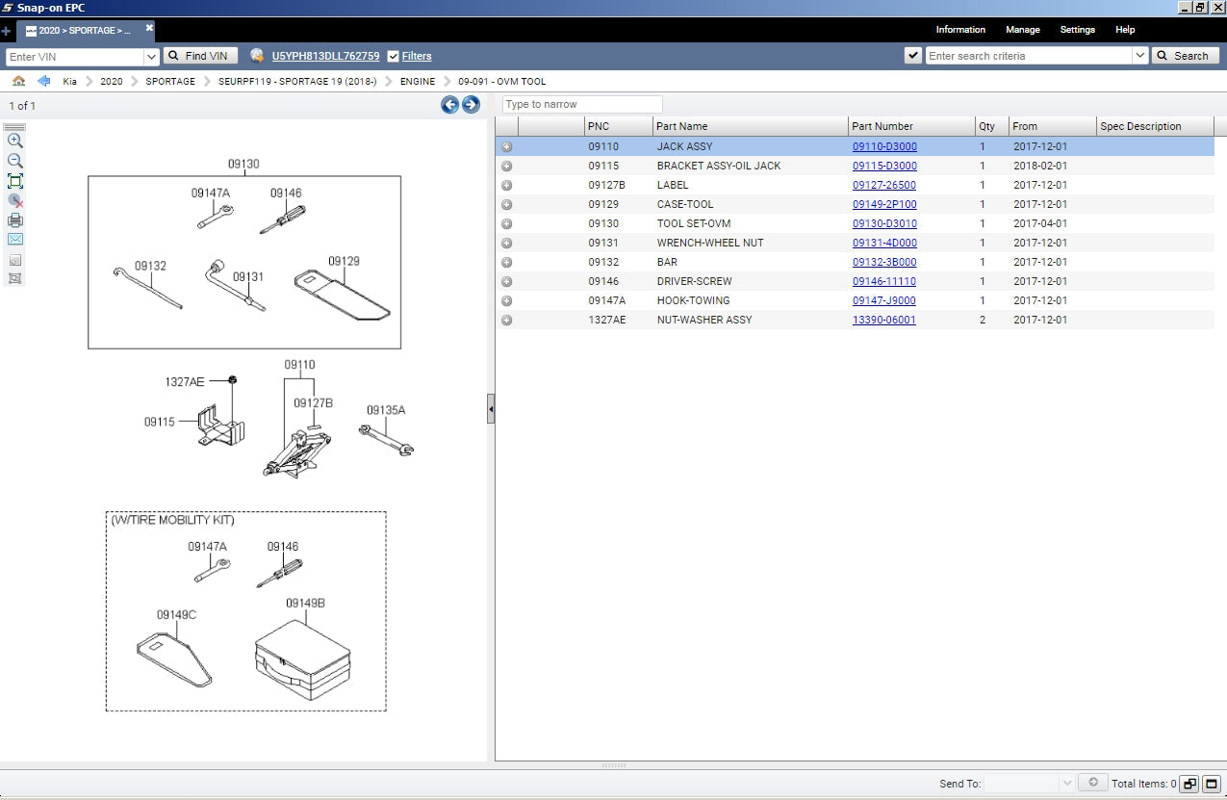Go to next illustration with right arrow
Viewport: 1227px width, 800px height.
pyautogui.click(x=471, y=105)
